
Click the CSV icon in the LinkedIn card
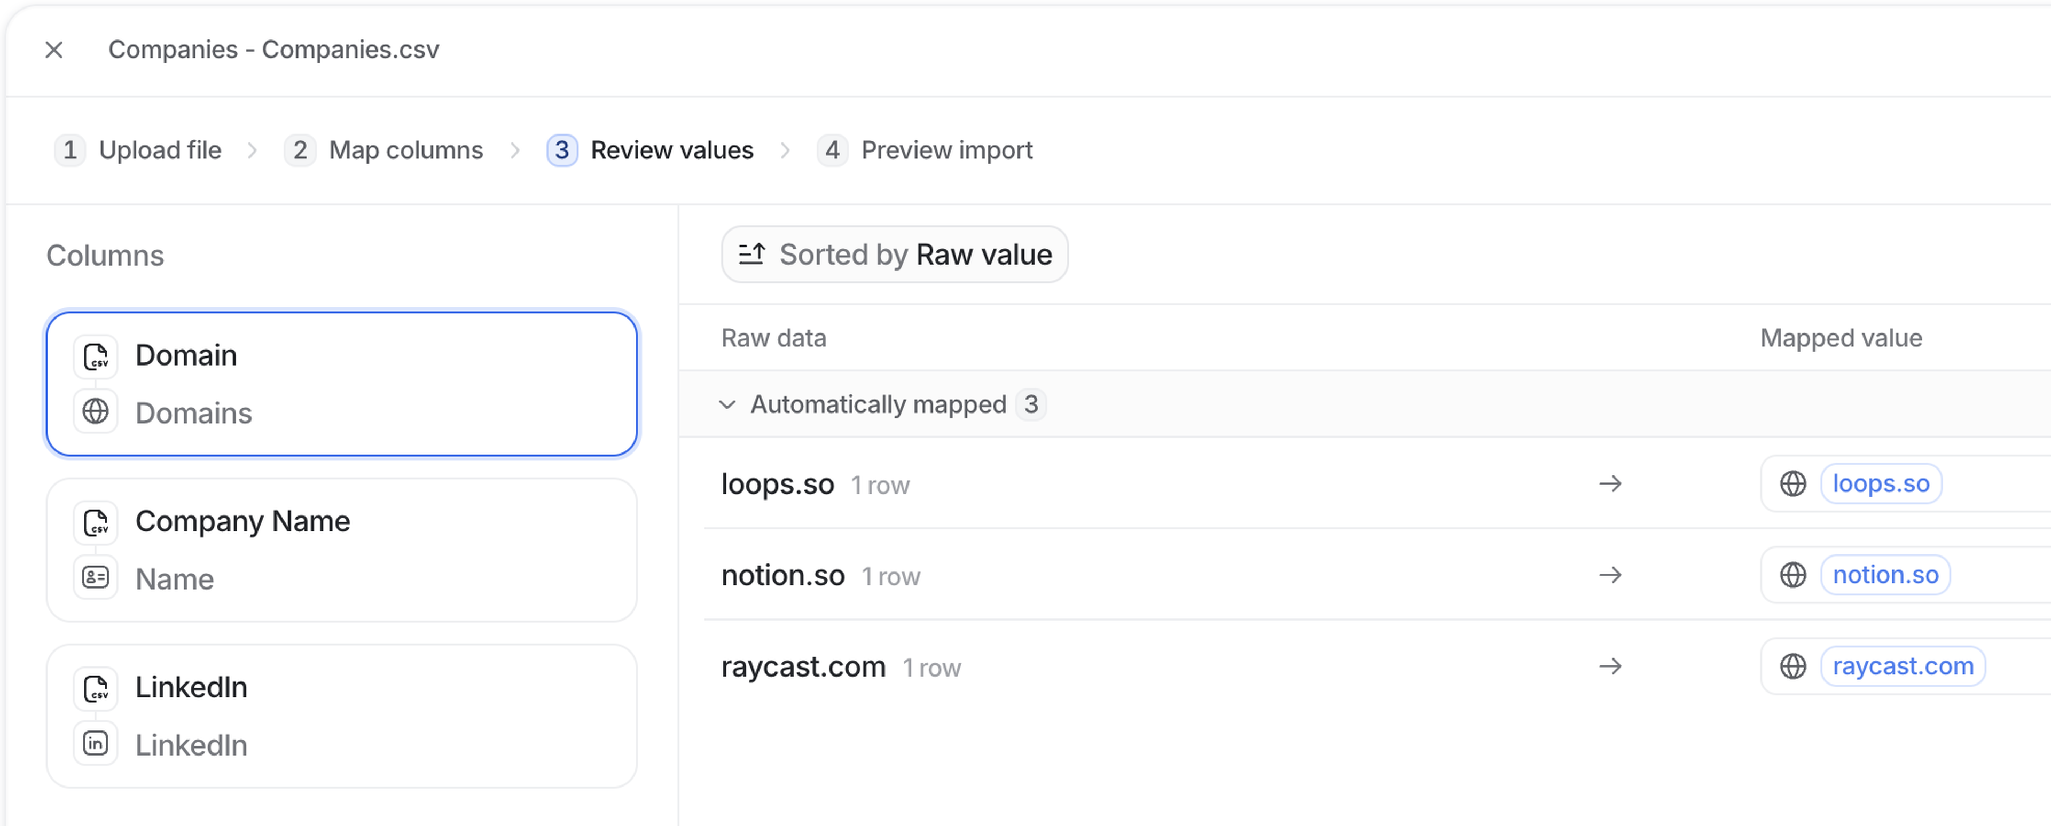(96, 688)
